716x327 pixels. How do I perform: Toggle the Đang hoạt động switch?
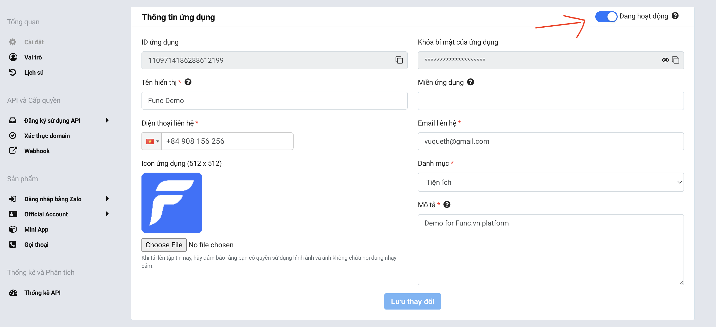(606, 16)
